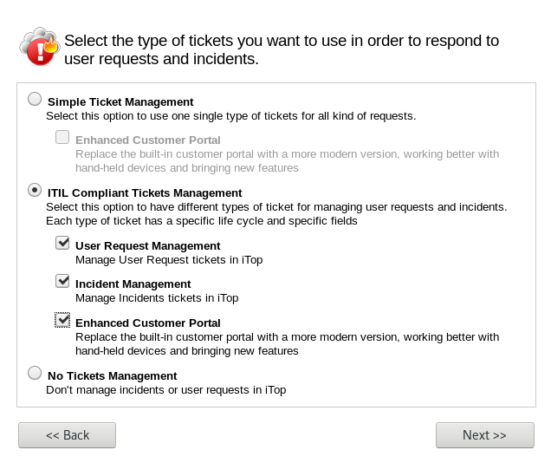Click the User Request Management label
The height and width of the screenshot is (463, 551).
pos(147,245)
